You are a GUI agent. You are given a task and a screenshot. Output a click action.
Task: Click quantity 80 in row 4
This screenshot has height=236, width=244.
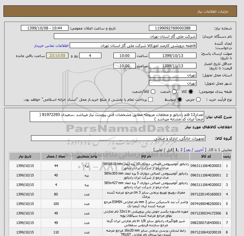(56, 194)
